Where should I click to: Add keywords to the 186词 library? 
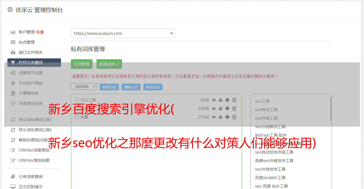227,109
